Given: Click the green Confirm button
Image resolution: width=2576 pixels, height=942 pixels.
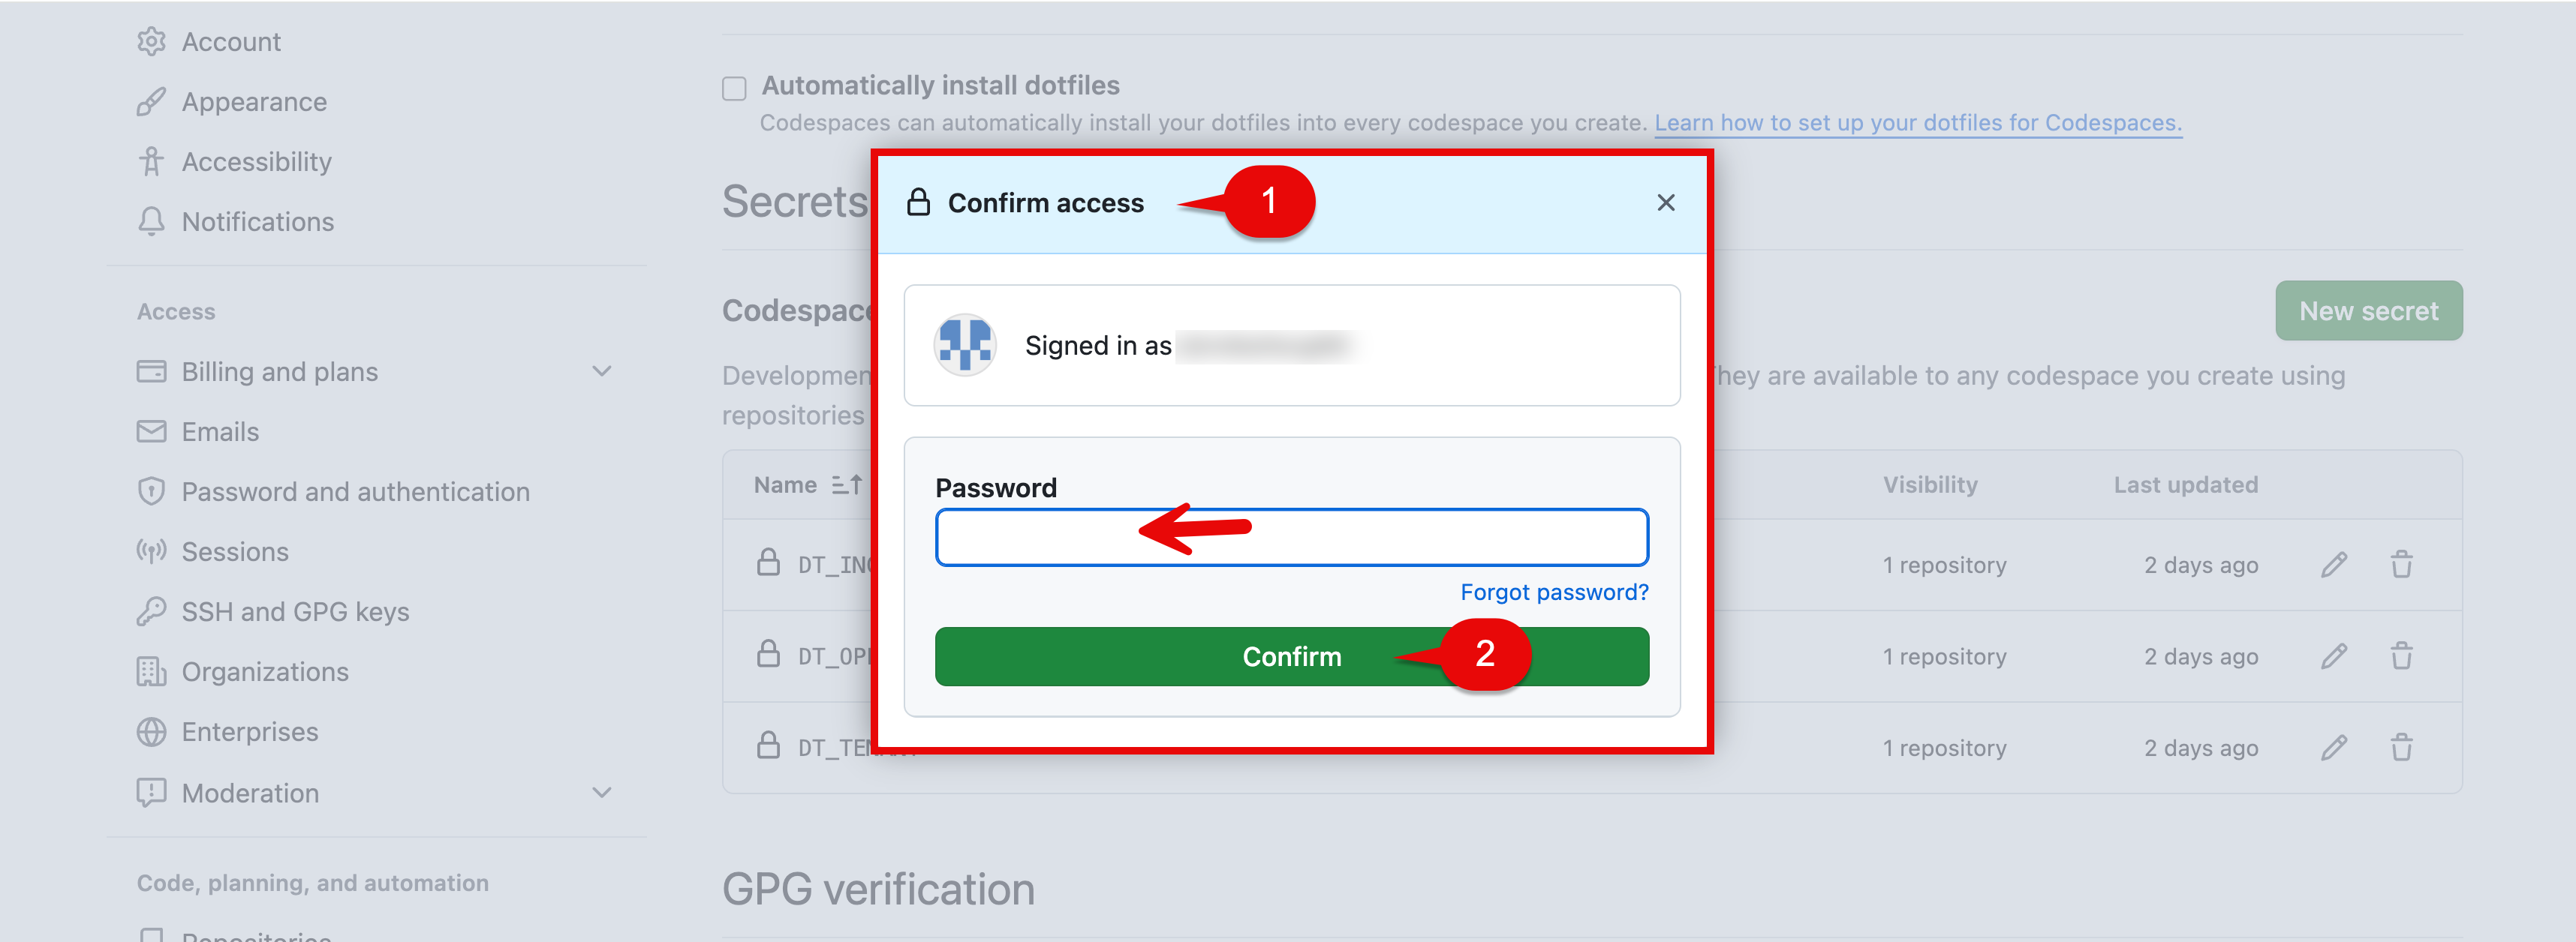Looking at the screenshot, I should (x=1291, y=656).
